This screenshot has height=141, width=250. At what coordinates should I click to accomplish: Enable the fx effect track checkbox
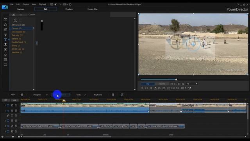tap(12, 116)
